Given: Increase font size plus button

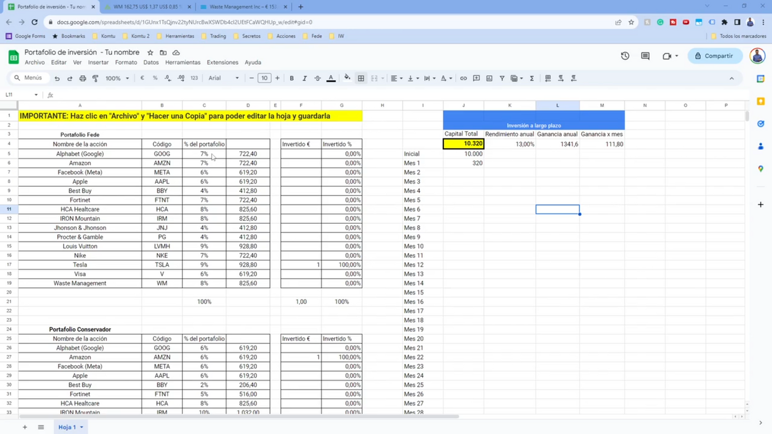Looking at the screenshot, I should [x=277, y=78].
